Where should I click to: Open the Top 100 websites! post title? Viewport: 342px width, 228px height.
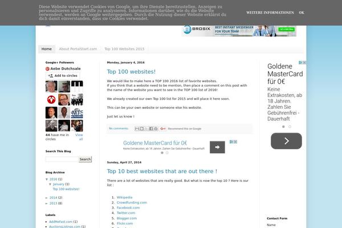click(131, 72)
